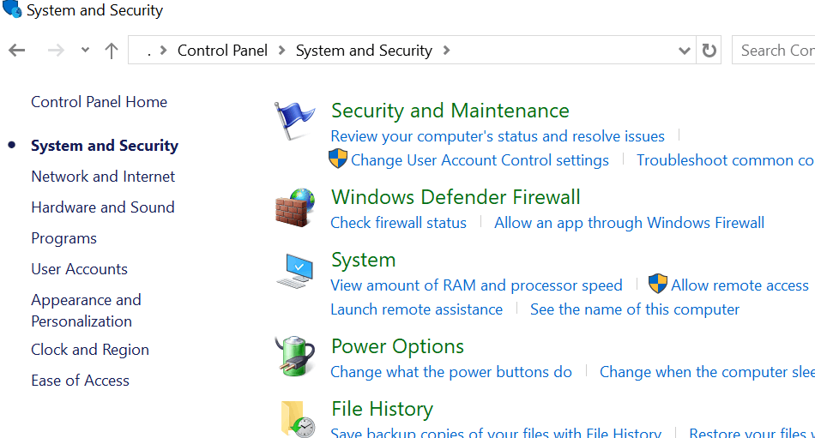Open Windows Defender Firewall heading

456,197
